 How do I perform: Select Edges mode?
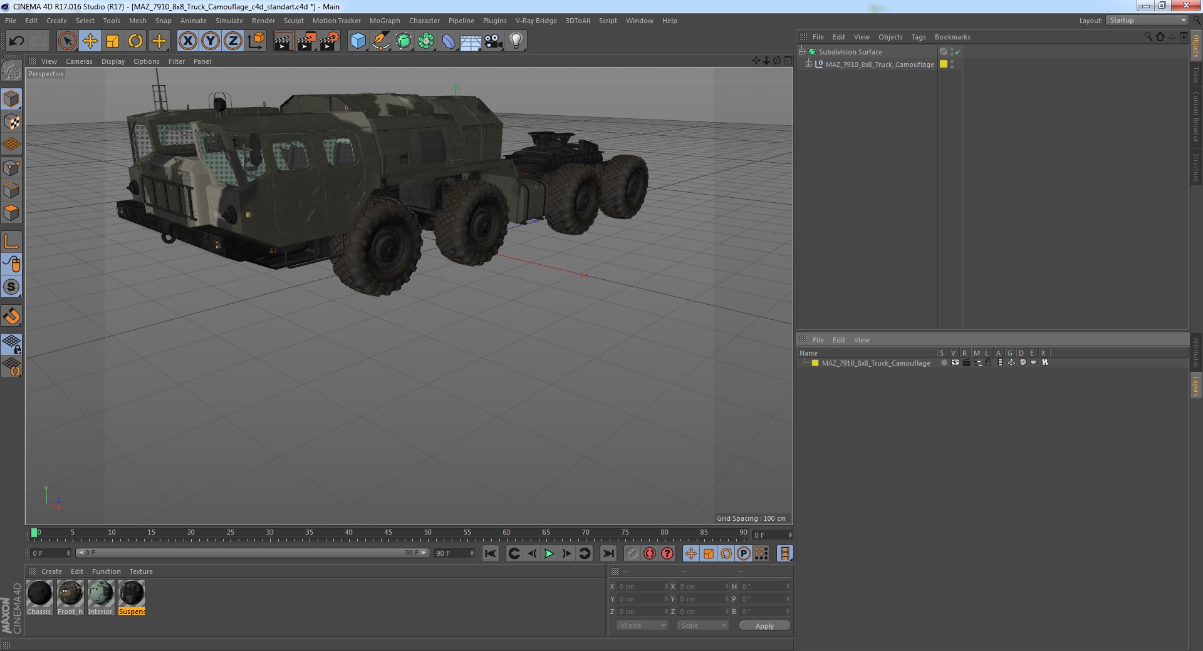click(11, 190)
